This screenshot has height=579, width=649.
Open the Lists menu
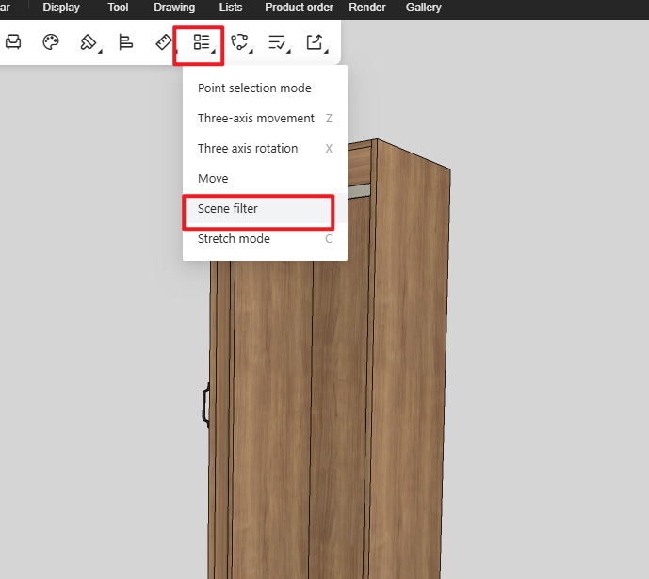pyautogui.click(x=230, y=8)
